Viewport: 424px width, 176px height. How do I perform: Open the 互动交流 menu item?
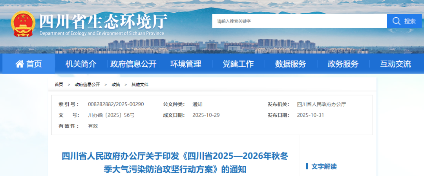[396, 64]
